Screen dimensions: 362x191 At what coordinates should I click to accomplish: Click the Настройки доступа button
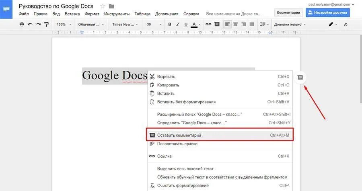tap(327, 13)
